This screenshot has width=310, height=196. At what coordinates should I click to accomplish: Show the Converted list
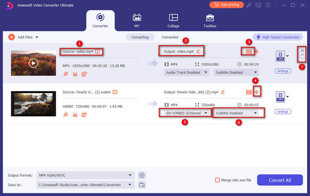[x=170, y=37]
